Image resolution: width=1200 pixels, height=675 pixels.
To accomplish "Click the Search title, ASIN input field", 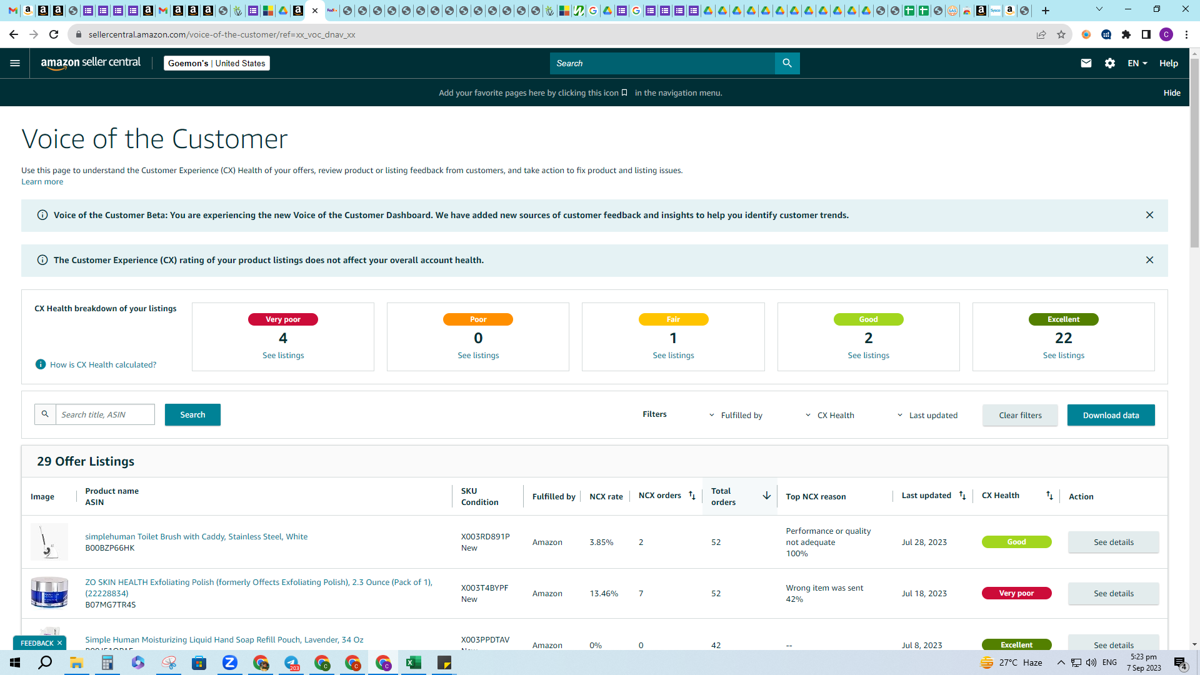I will [105, 414].
